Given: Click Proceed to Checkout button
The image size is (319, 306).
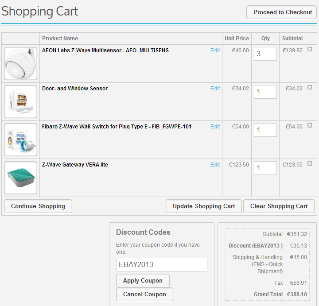Looking at the screenshot, I should click(x=282, y=12).
